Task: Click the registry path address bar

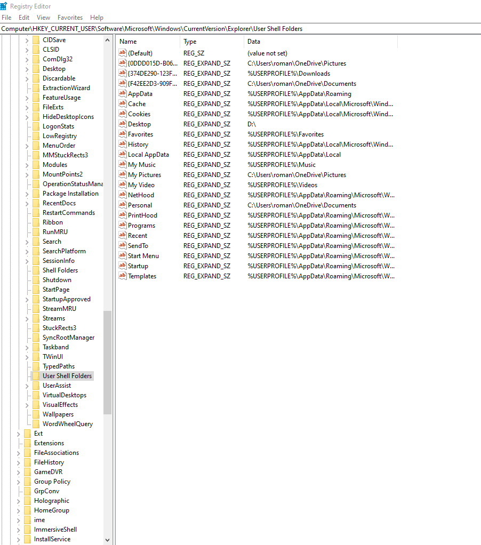Action: pos(240,29)
